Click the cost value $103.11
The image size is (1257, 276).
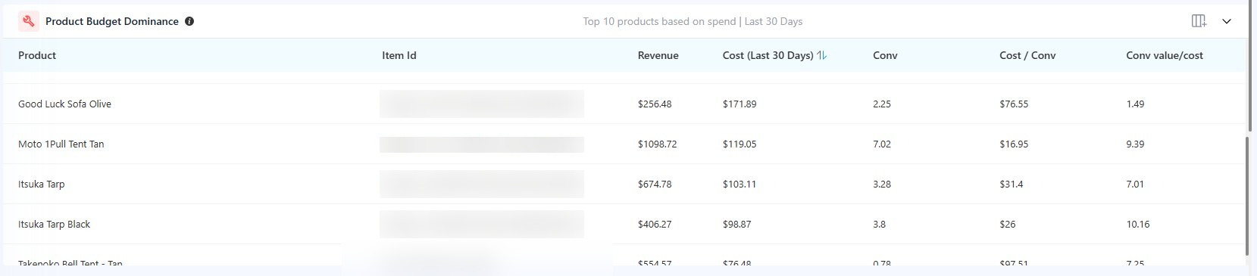740,184
